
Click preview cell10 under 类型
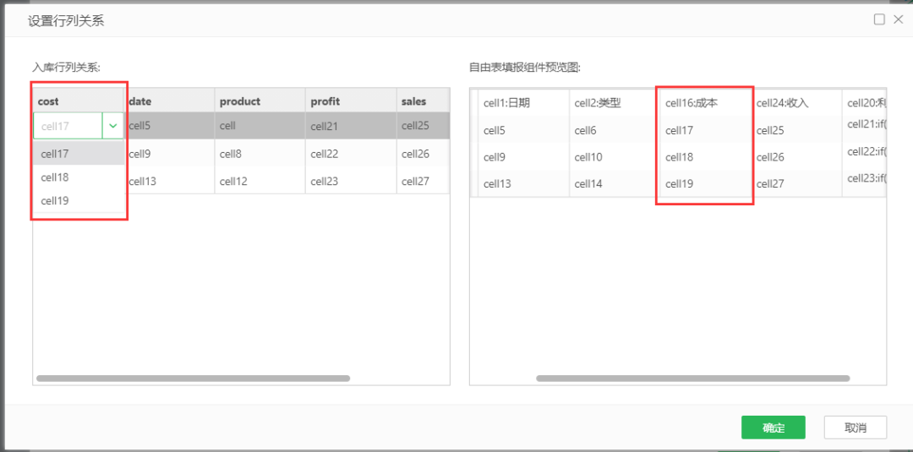615,157
